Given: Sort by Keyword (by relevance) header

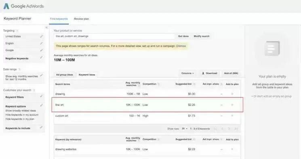Looking at the screenshot, I should pyautogui.click(x=68, y=140).
